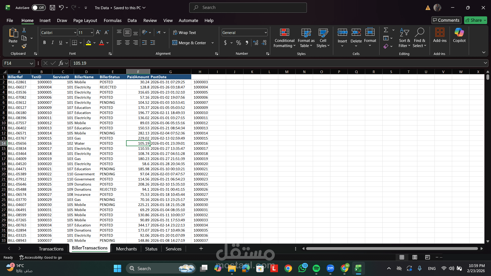
Task: Apply yellow fill color swatch
Action: pos(88,43)
